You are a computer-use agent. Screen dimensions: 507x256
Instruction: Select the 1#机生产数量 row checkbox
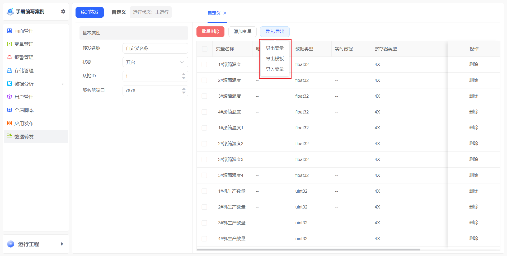pos(204,191)
